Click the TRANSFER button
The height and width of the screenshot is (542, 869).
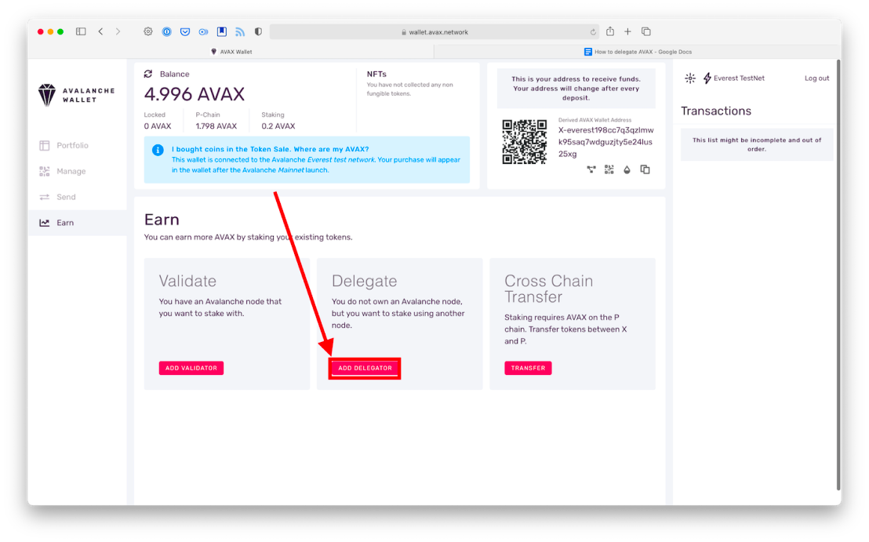528,368
